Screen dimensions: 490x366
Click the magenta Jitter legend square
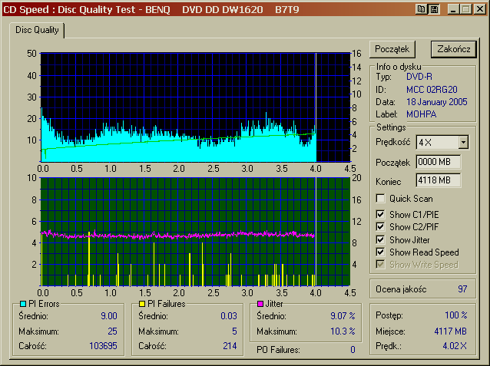tap(260, 304)
